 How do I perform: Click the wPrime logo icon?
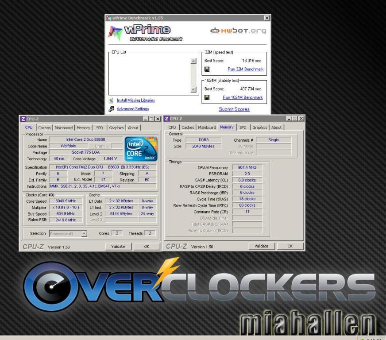(x=115, y=33)
